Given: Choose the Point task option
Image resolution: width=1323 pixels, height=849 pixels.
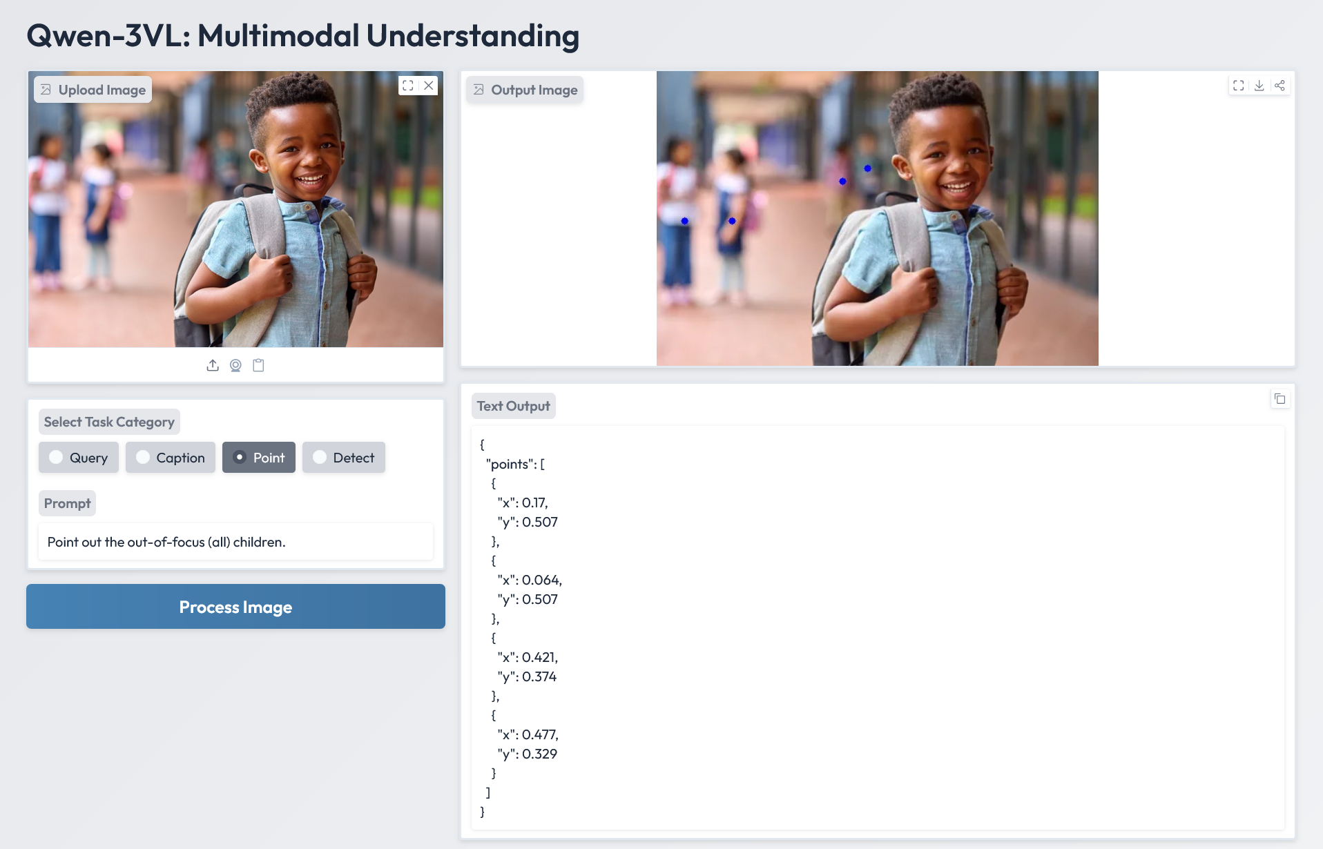Looking at the screenshot, I should (259, 458).
